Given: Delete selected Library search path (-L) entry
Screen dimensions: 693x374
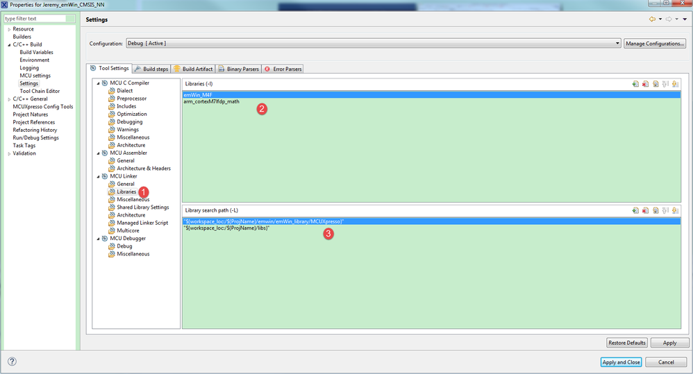Looking at the screenshot, I should (x=646, y=211).
